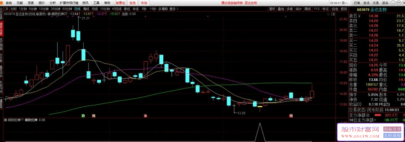Image resolution: width=405 pixels, height=142 pixels.
Task: Open the 深度 menu
Action: (x=31, y=2)
